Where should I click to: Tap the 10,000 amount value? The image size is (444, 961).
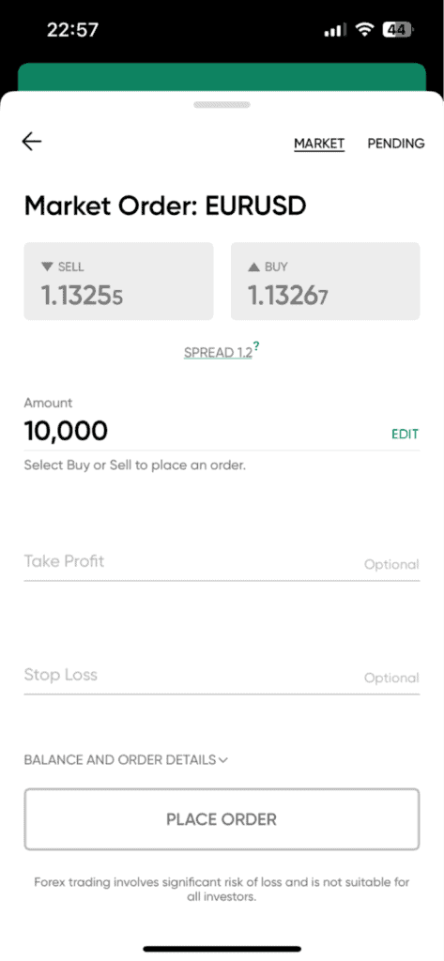(66, 432)
